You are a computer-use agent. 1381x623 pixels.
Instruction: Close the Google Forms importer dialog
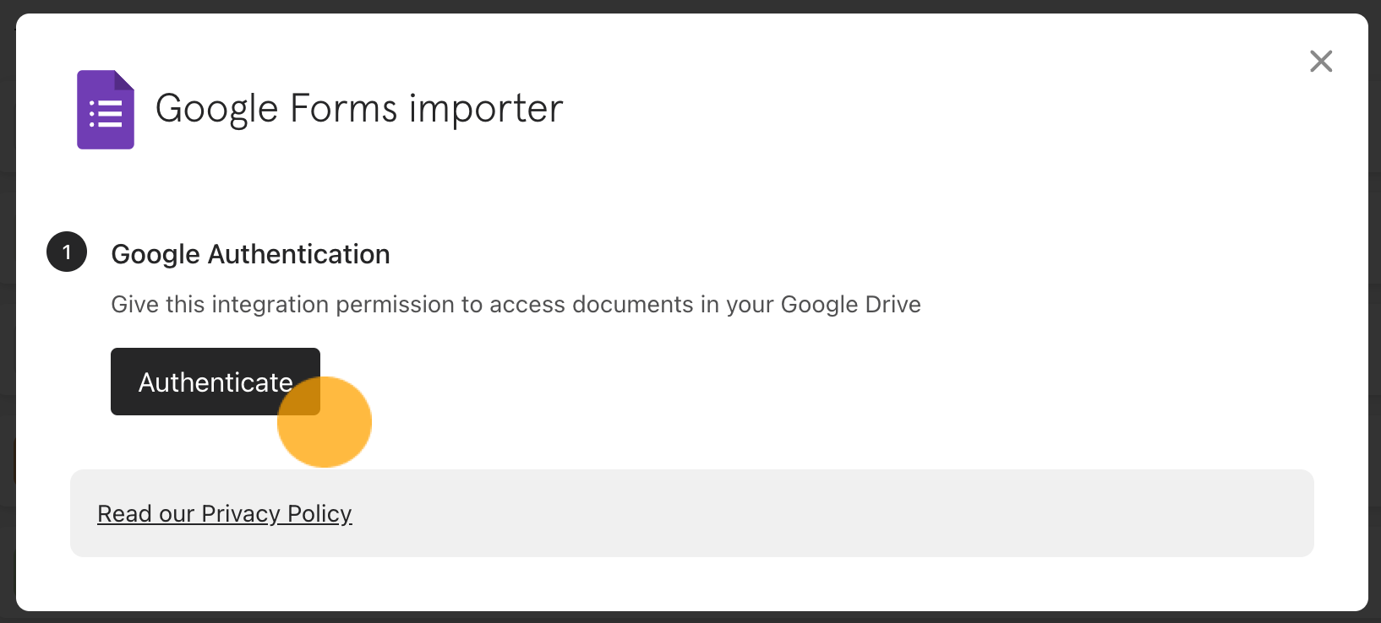pos(1321,61)
